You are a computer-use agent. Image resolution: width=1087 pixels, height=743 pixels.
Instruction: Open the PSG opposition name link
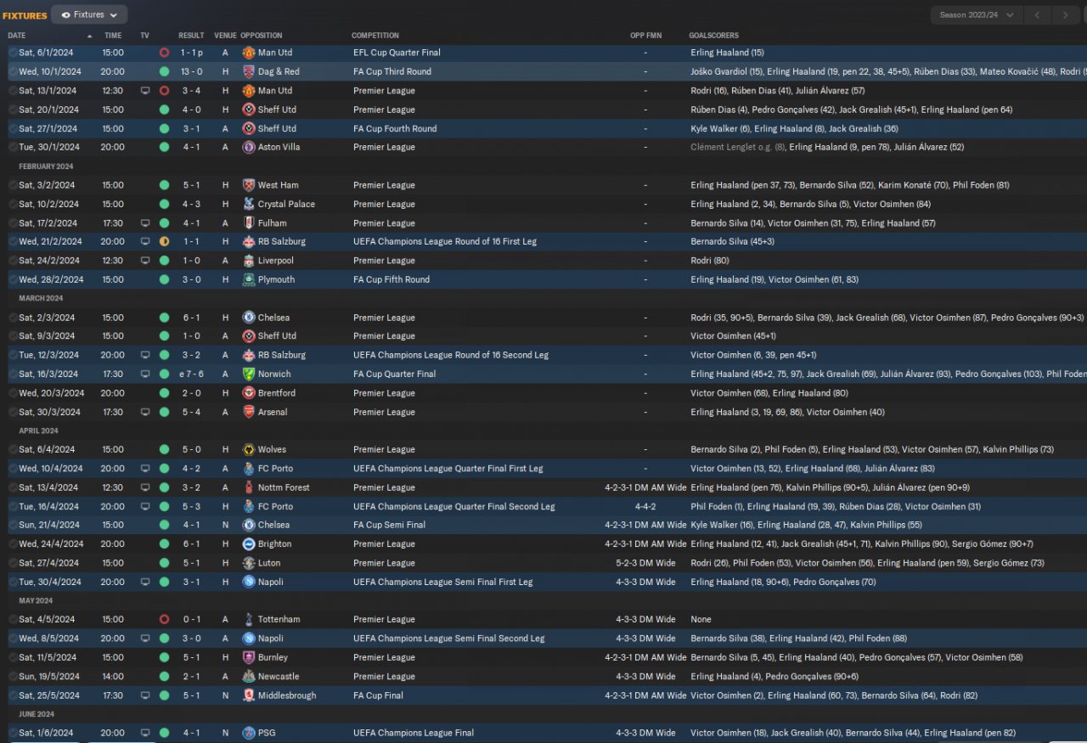[x=267, y=733]
